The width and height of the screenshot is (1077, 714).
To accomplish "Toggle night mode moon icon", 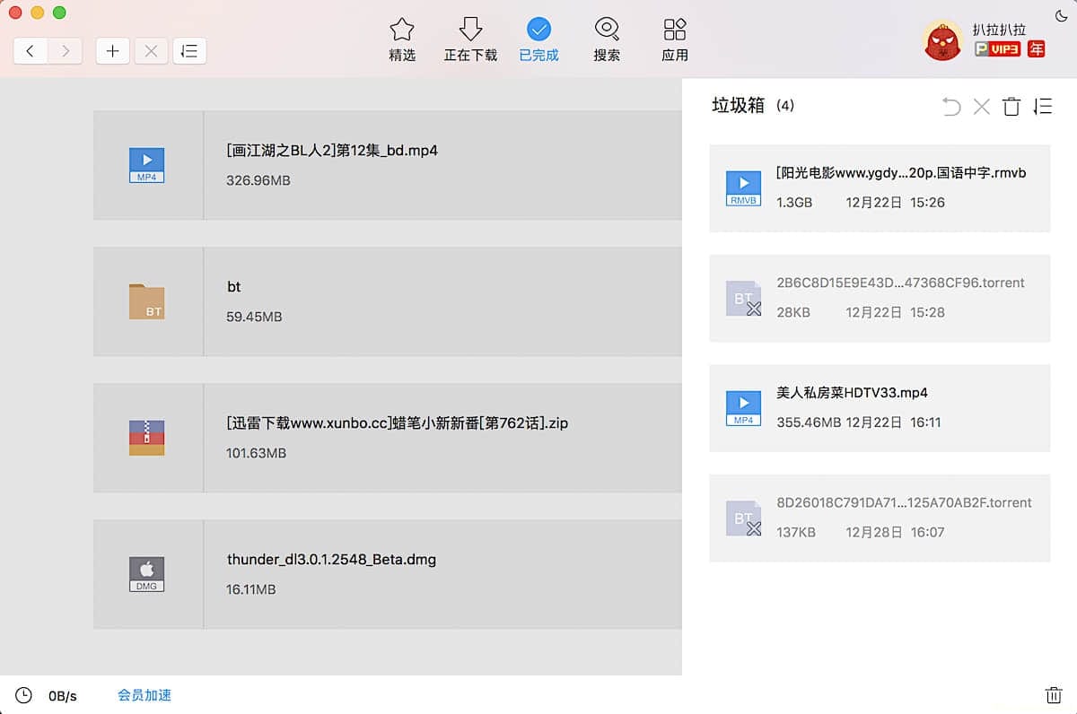I will point(1061,16).
